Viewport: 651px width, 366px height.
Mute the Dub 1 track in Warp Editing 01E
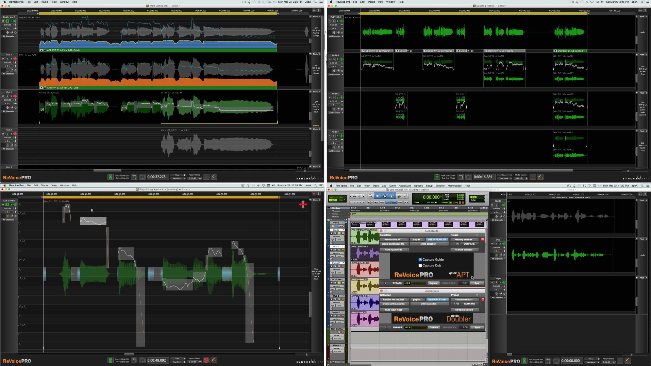click(x=3, y=59)
